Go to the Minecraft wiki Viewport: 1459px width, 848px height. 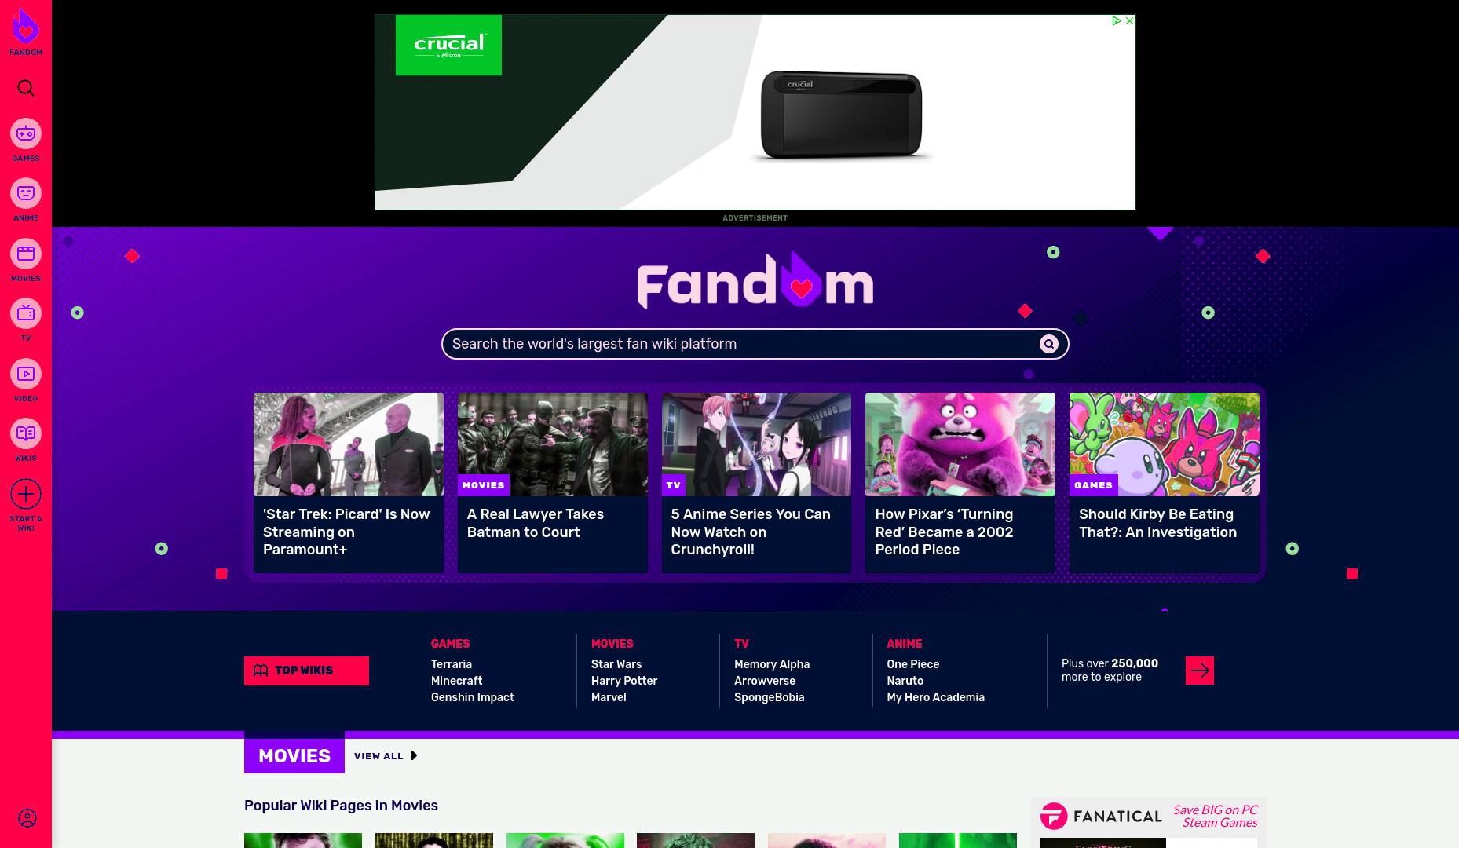click(x=456, y=681)
